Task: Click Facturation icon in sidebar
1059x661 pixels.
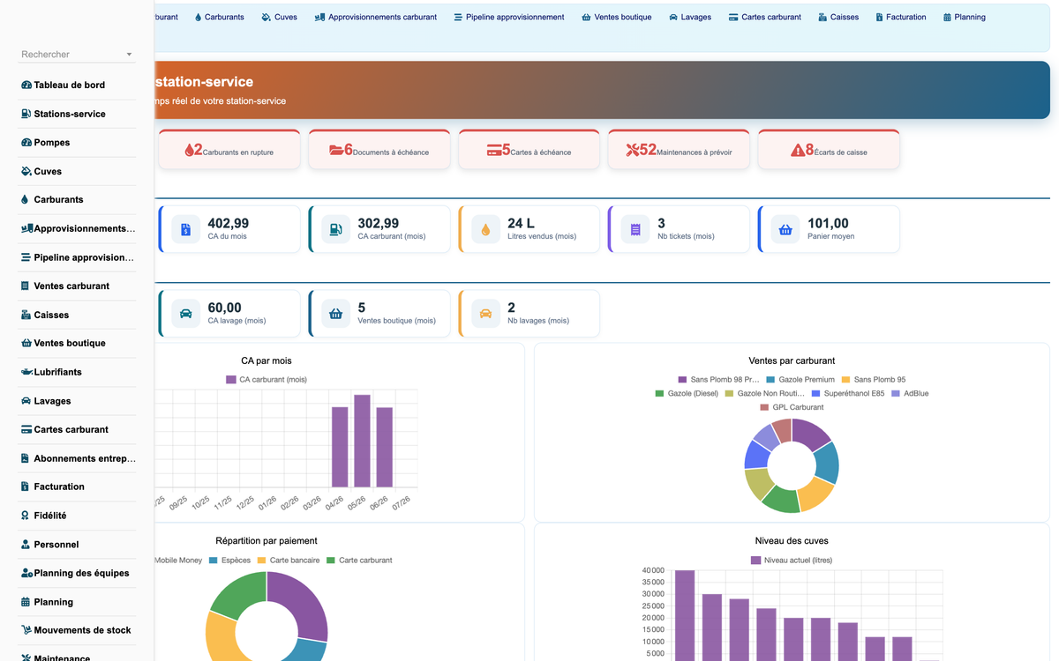Action: [x=26, y=486]
